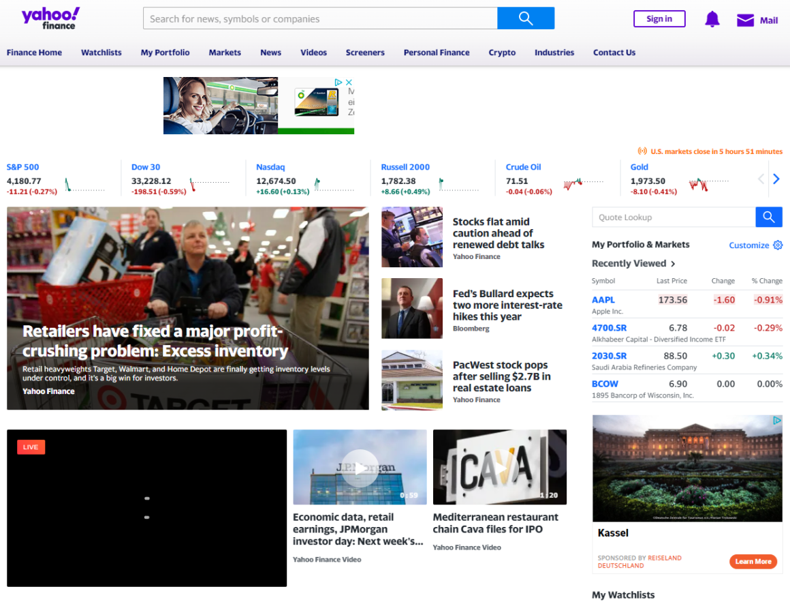The height and width of the screenshot is (604, 790).
Task: Close the top banner ad
Action: [349, 82]
